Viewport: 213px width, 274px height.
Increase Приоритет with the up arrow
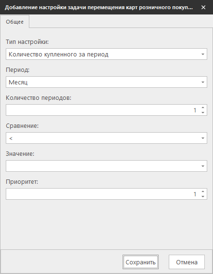pyautogui.click(x=203, y=192)
